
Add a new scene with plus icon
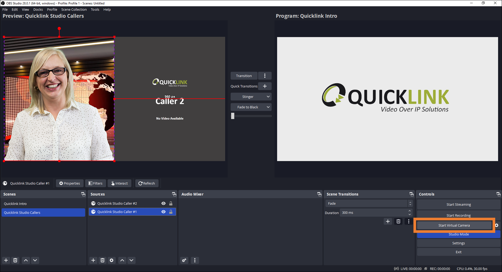[6, 260]
